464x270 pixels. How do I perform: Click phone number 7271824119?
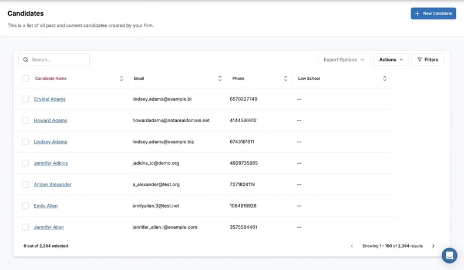point(242,184)
